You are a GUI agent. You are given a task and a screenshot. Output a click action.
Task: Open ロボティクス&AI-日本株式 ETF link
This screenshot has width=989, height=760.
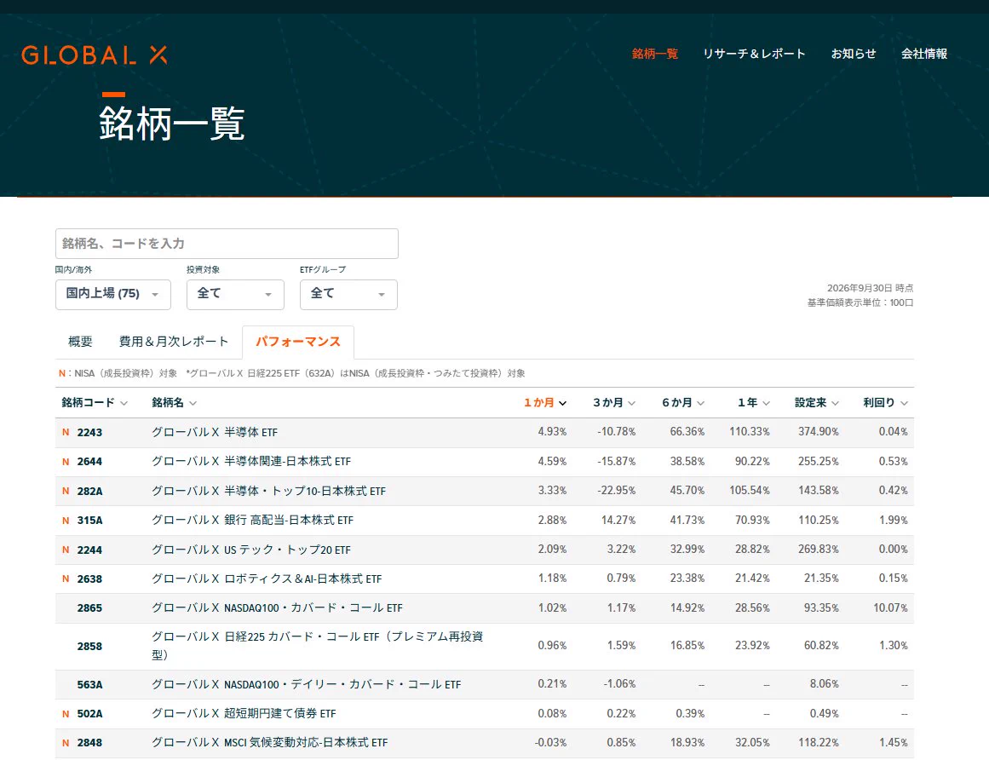(267, 579)
